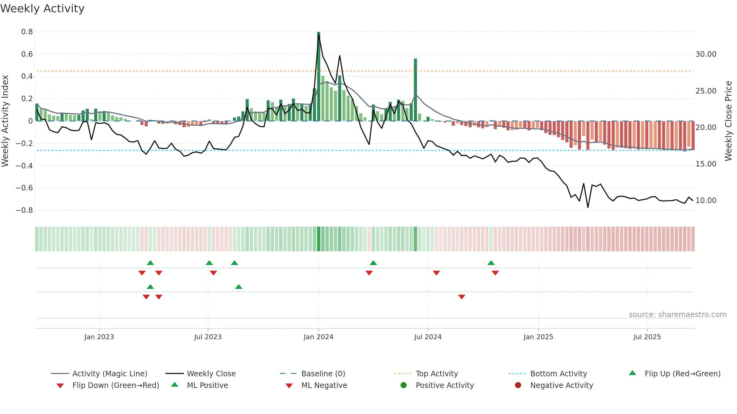Click the Weekly Activity Index axis title
737x414 pixels.
tap(5, 121)
